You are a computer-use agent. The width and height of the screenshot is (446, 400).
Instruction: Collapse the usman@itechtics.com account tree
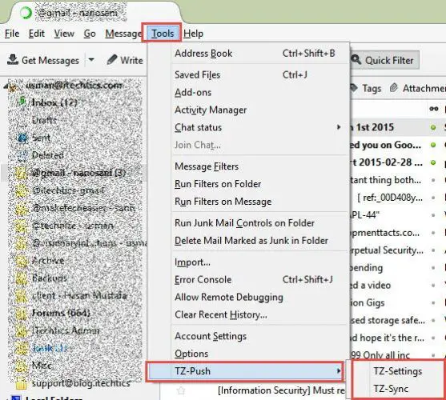point(6,86)
